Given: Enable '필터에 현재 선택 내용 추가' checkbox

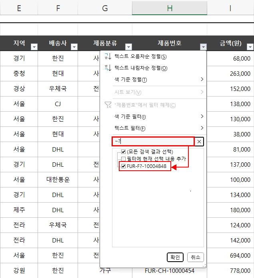Looking at the screenshot, I should [123, 159].
